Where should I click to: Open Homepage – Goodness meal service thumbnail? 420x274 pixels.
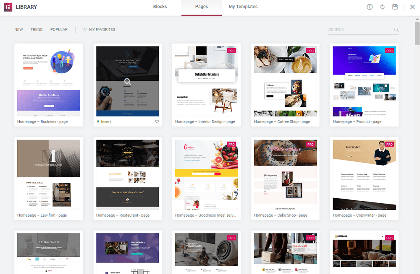click(x=206, y=175)
